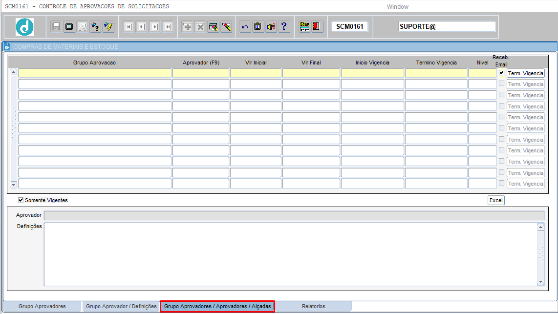Screen dimensions: 558x314
Task: Click the clear form window-eraser icon
Action: [x=214, y=27]
